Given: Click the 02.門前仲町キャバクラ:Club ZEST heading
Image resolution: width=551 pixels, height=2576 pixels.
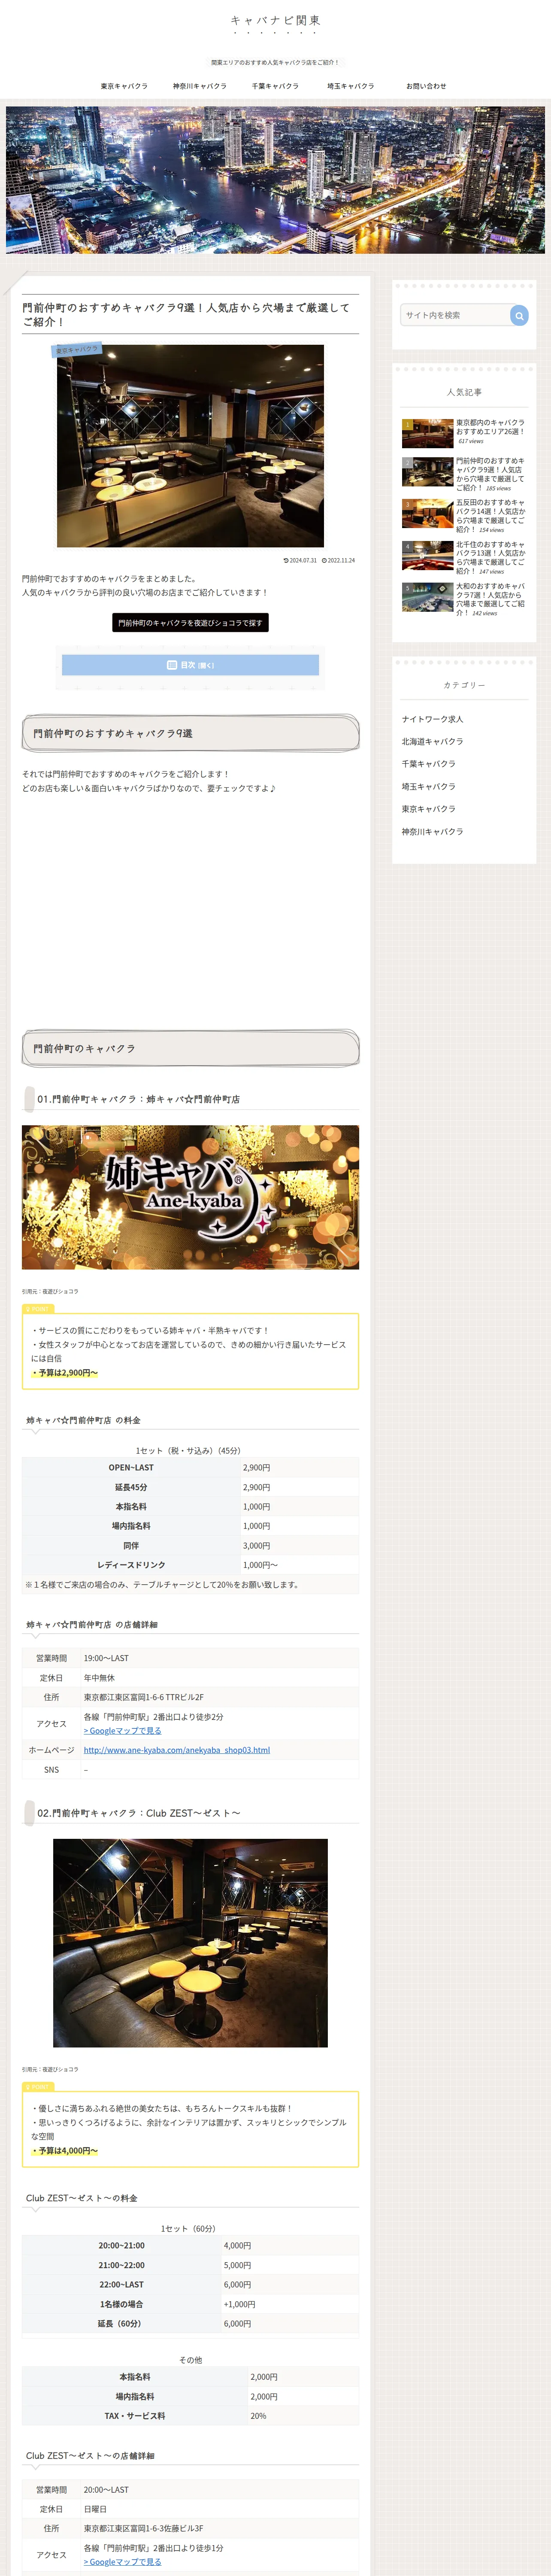Looking at the screenshot, I should 138,1813.
